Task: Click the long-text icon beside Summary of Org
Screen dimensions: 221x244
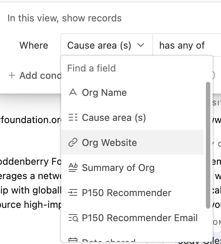Action: click(73, 167)
